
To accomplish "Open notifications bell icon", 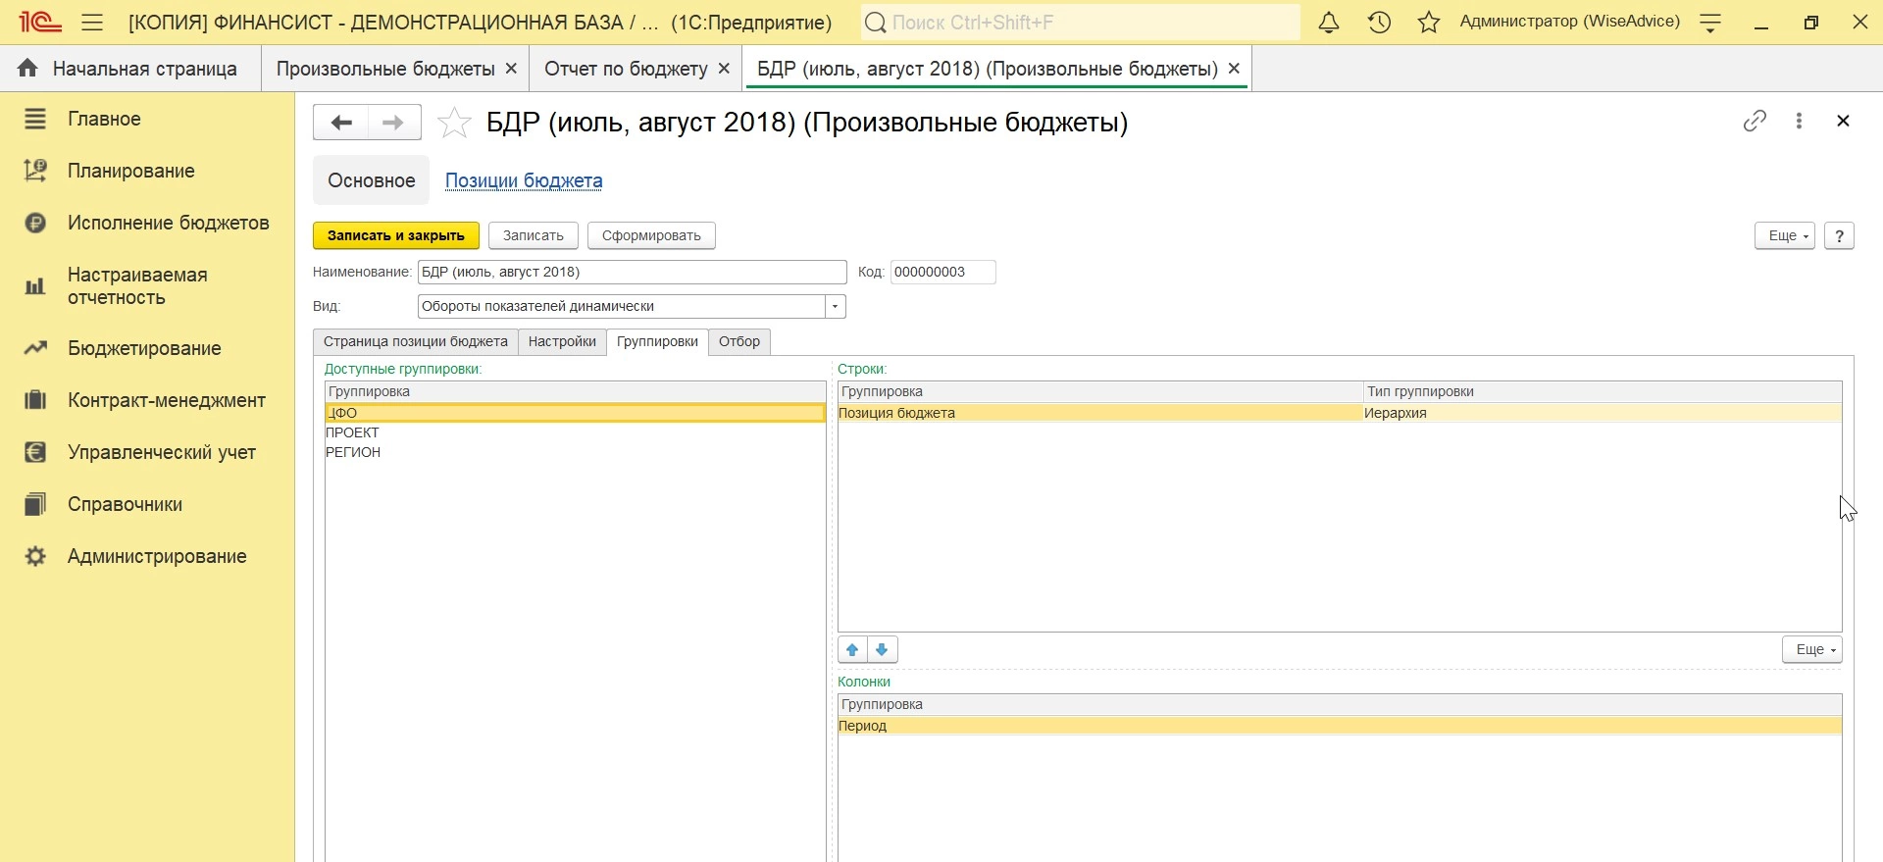I will coord(1329,23).
